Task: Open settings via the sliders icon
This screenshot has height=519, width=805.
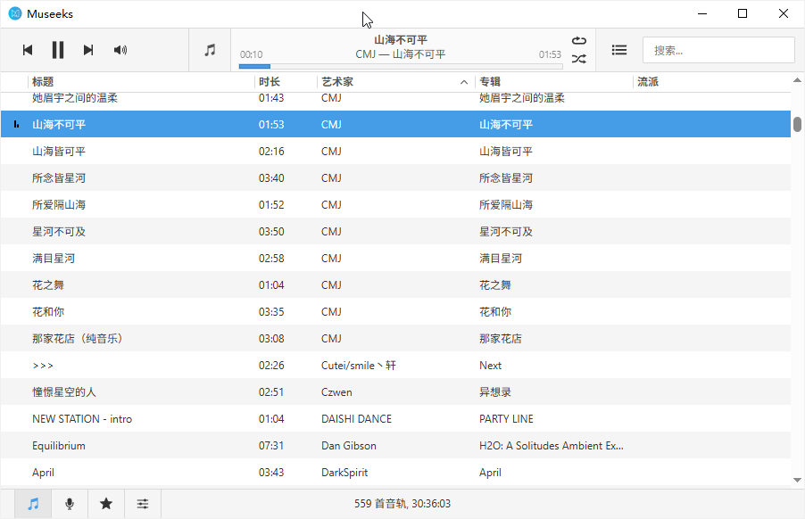Action: click(x=143, y=503)
